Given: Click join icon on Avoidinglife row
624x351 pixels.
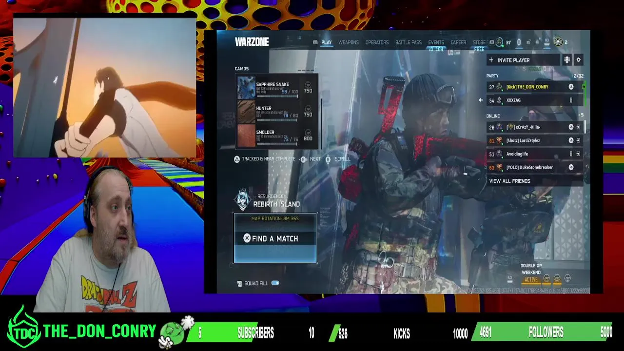Looking at the screenshot, I should 578,154.
